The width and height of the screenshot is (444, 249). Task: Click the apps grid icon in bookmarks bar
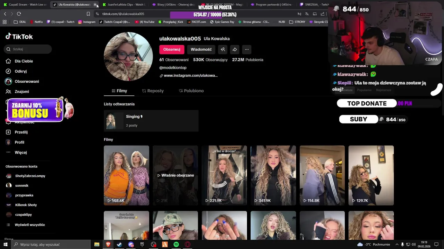click(x=5, y=22)
